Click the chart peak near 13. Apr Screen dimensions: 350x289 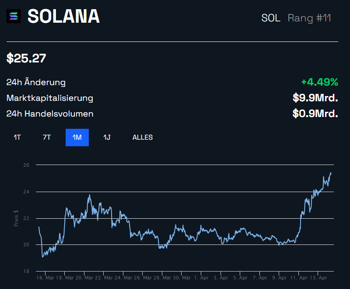[330, 173]
